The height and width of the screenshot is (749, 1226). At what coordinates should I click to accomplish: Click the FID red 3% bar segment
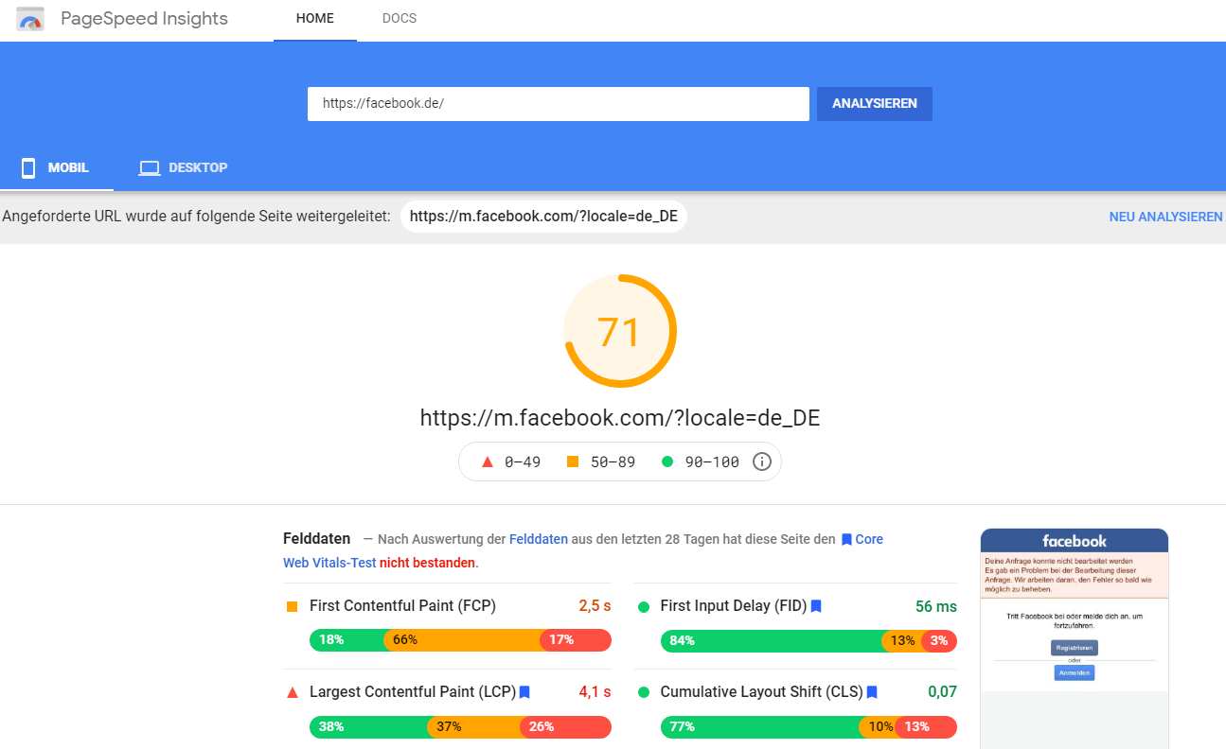(939, 641)
